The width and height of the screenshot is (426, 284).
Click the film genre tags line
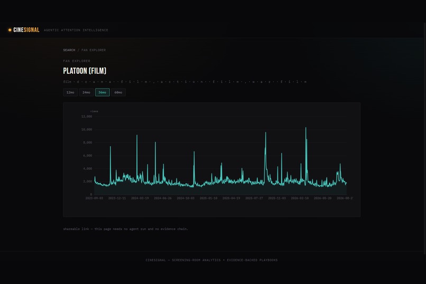(185, 82)
